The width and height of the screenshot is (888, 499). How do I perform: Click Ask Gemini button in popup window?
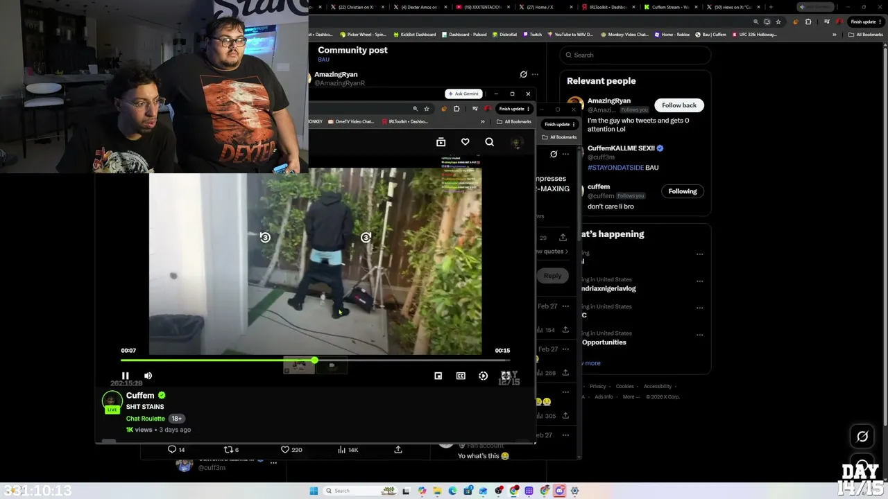click(x=463, y=94)
